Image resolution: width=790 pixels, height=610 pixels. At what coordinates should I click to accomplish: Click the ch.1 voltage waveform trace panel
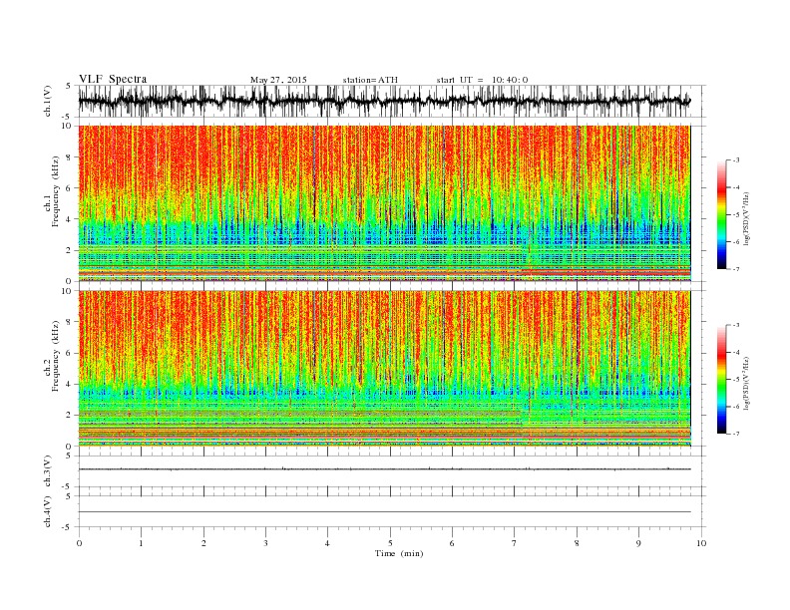(392, 101)
